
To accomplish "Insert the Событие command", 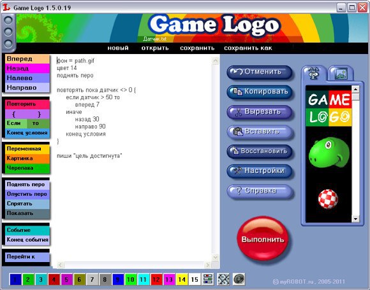I will [27, 230].
